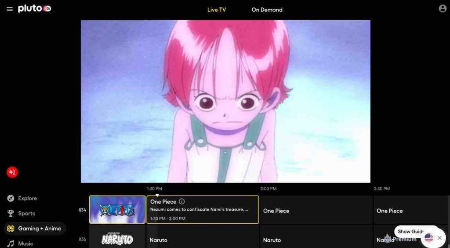The height and width of the screenshot is (248, 450).
Task: Open the hamburger menu
Action: coord(10,9)
